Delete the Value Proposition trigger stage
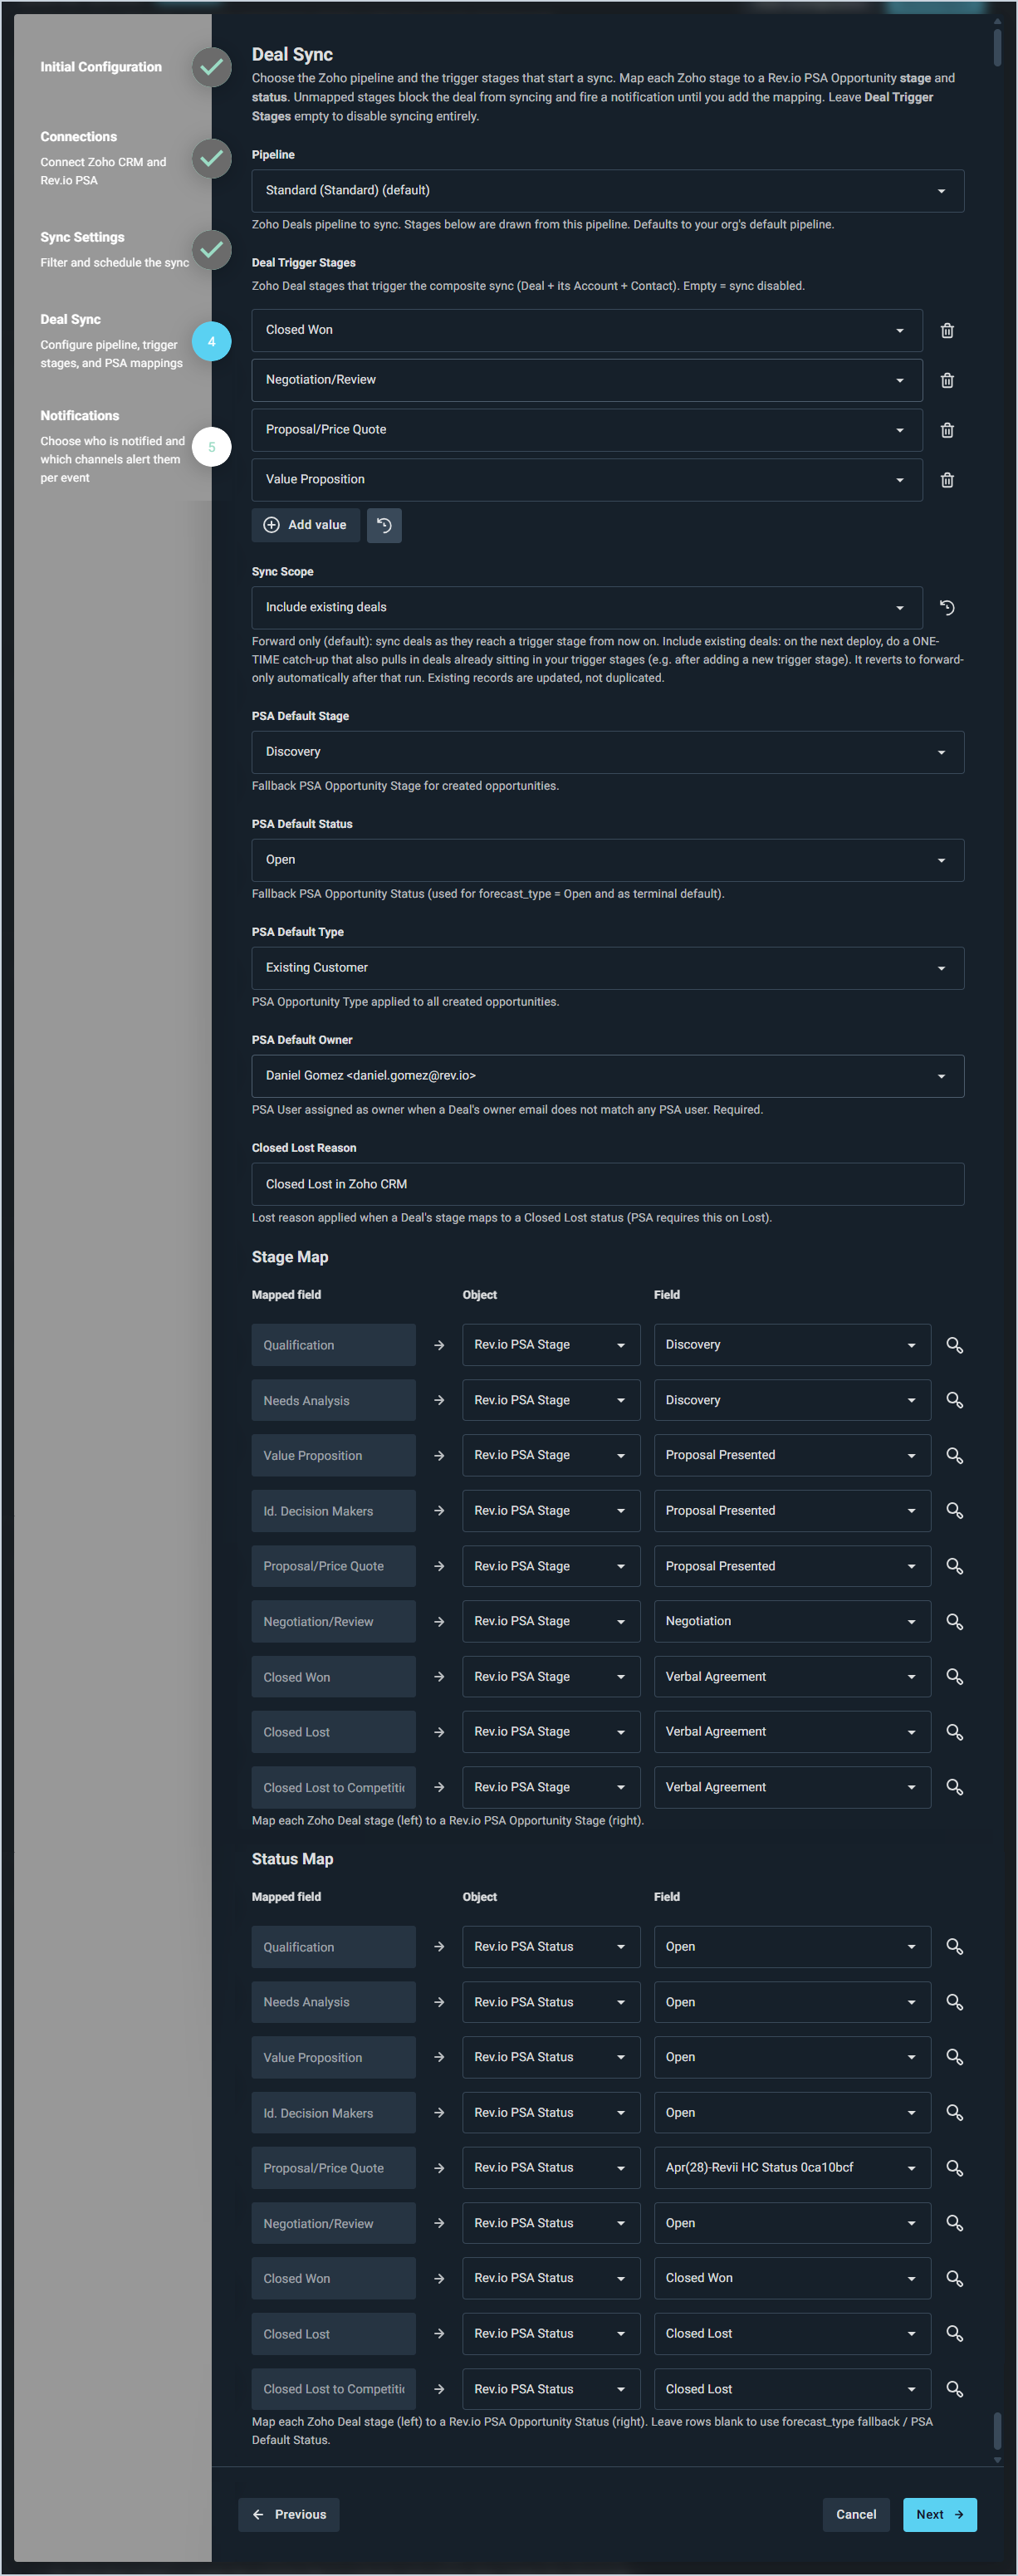Viewport: 1018px width, 2576px height. click(x=947, y=480)
